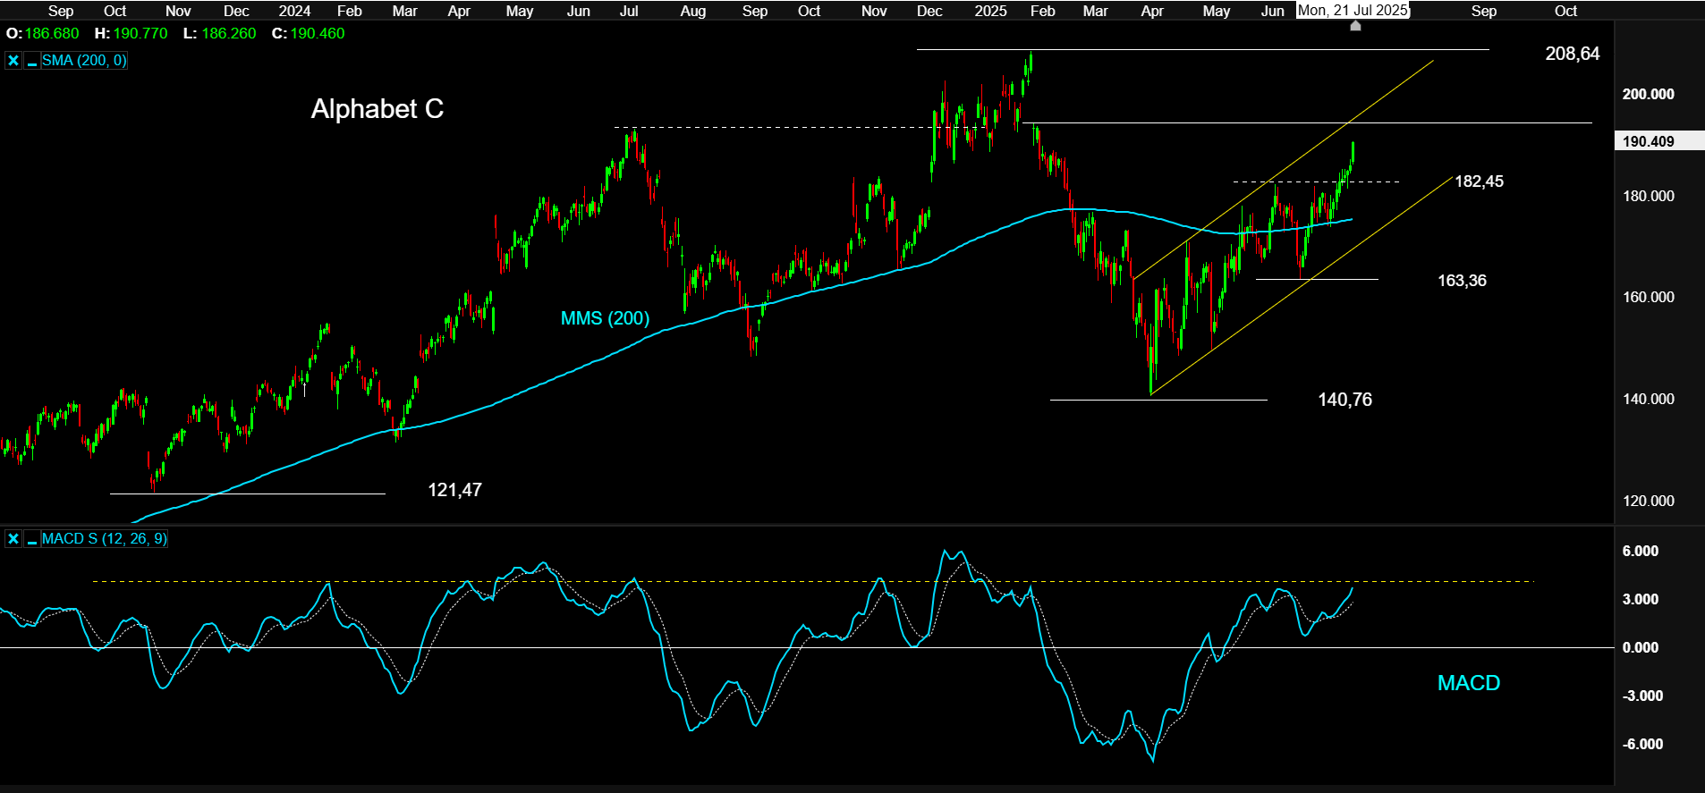
Task: Click the -6.000 MACD axis label
Action: point(1642,744)
